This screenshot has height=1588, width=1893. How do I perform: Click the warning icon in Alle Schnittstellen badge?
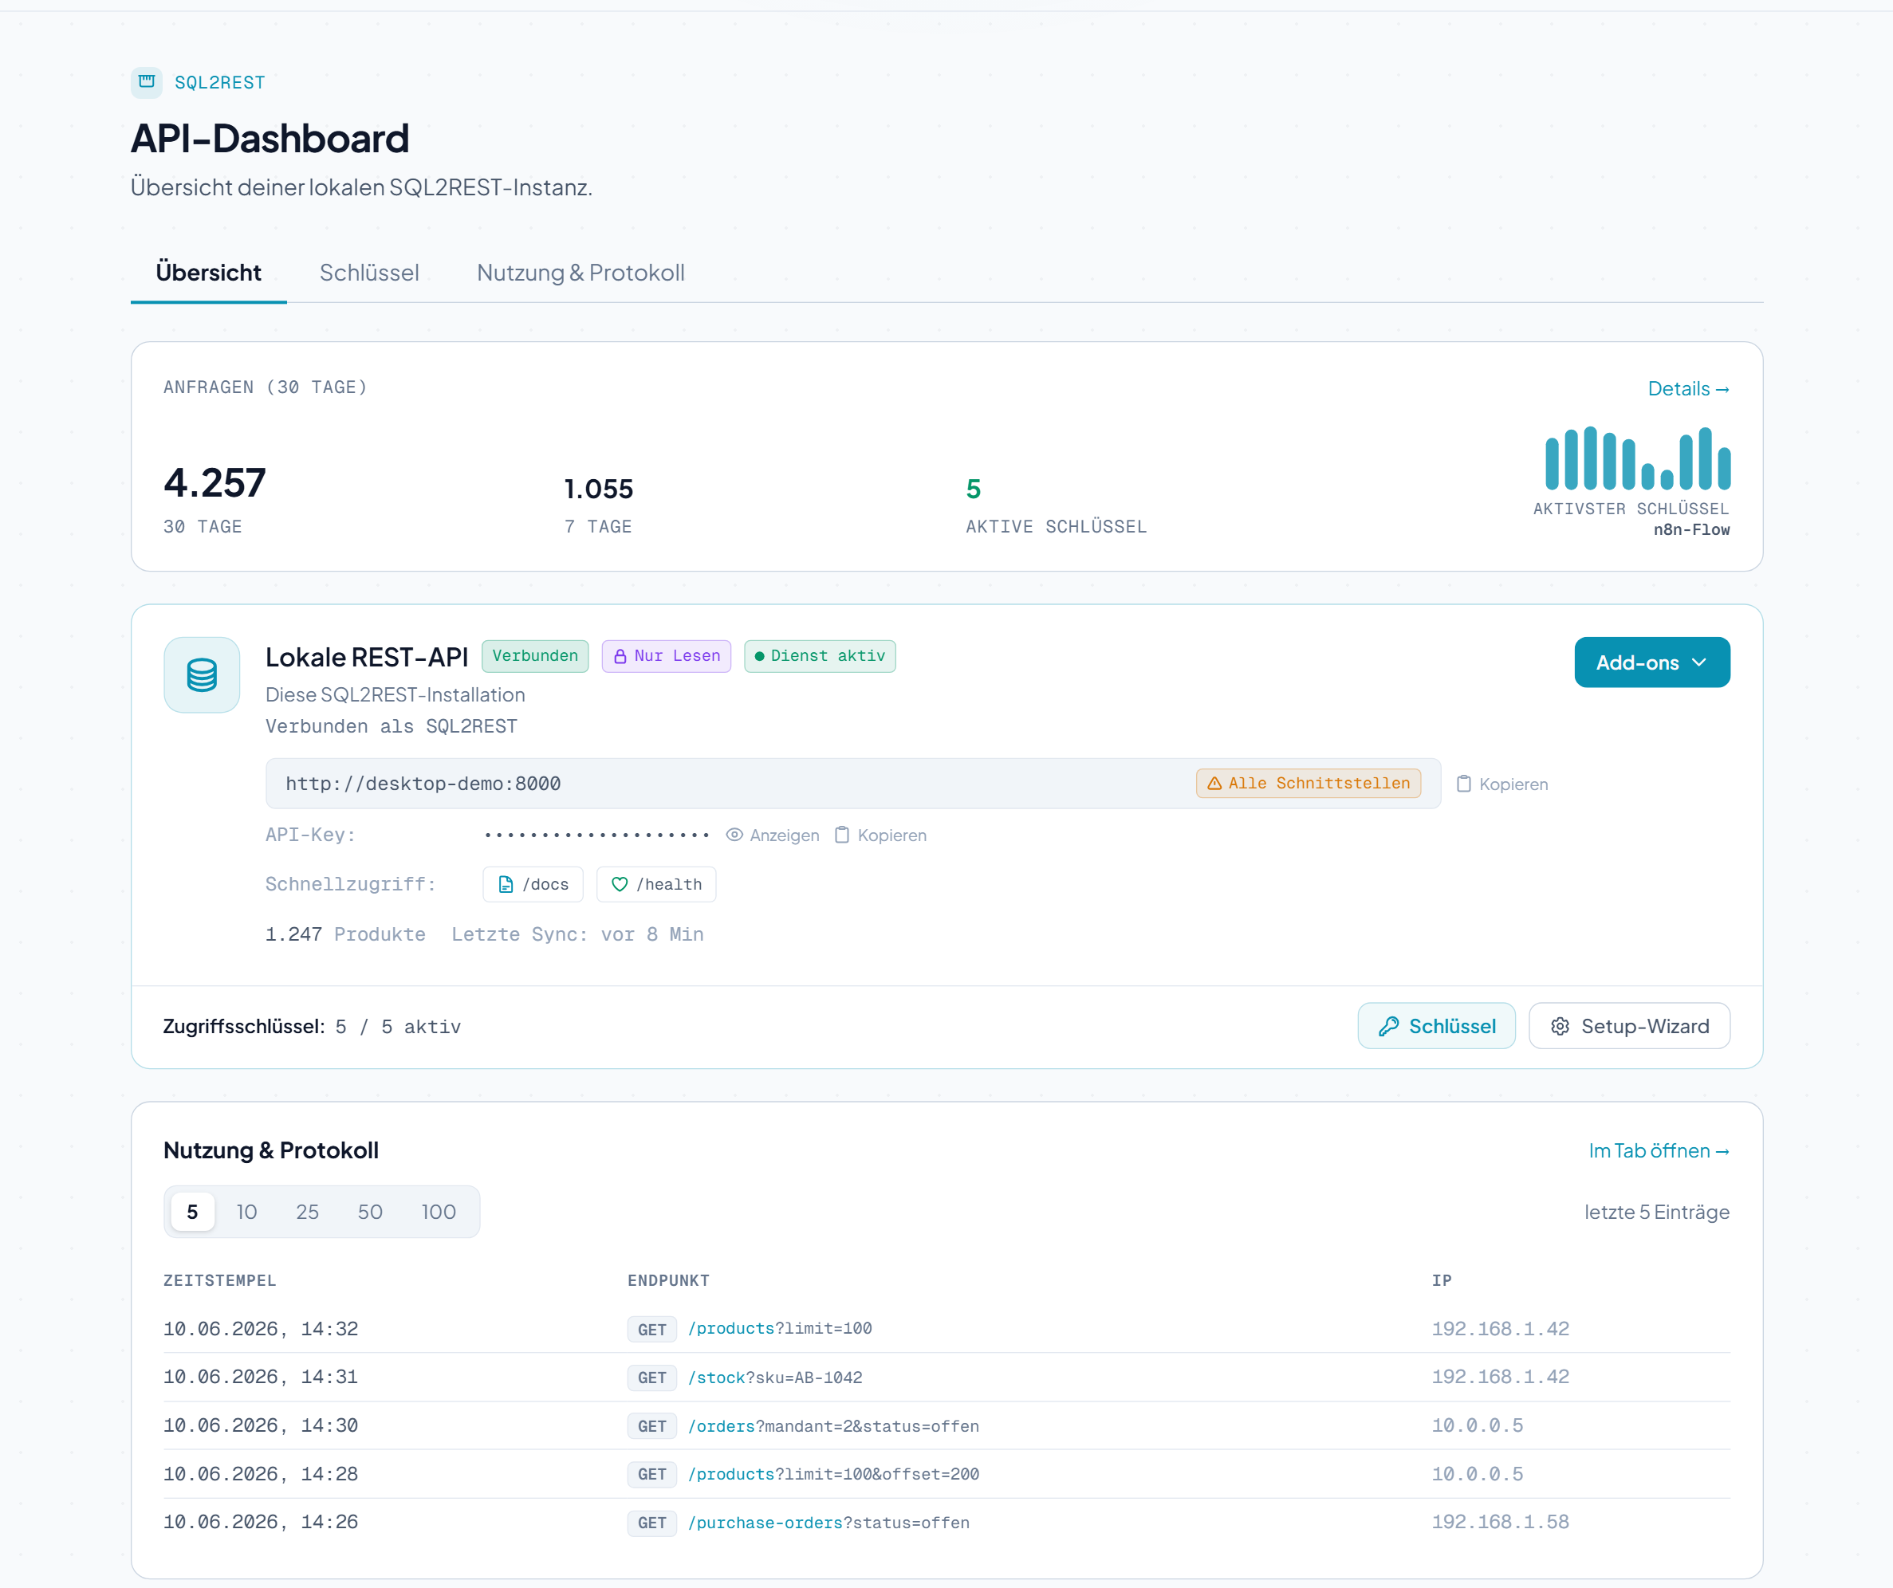pos(1214,784)
